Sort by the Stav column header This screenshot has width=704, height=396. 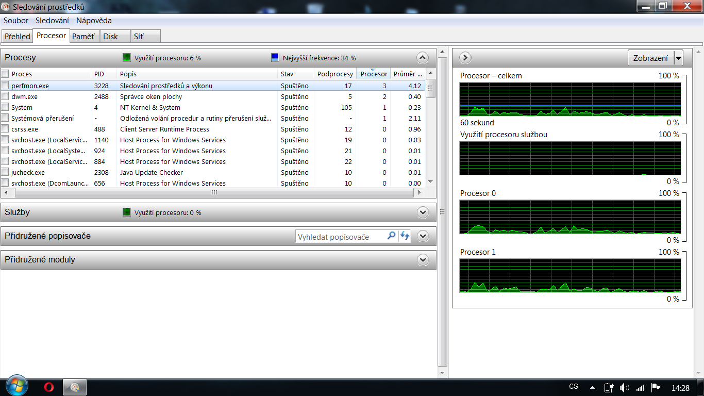tap(296, 74)
